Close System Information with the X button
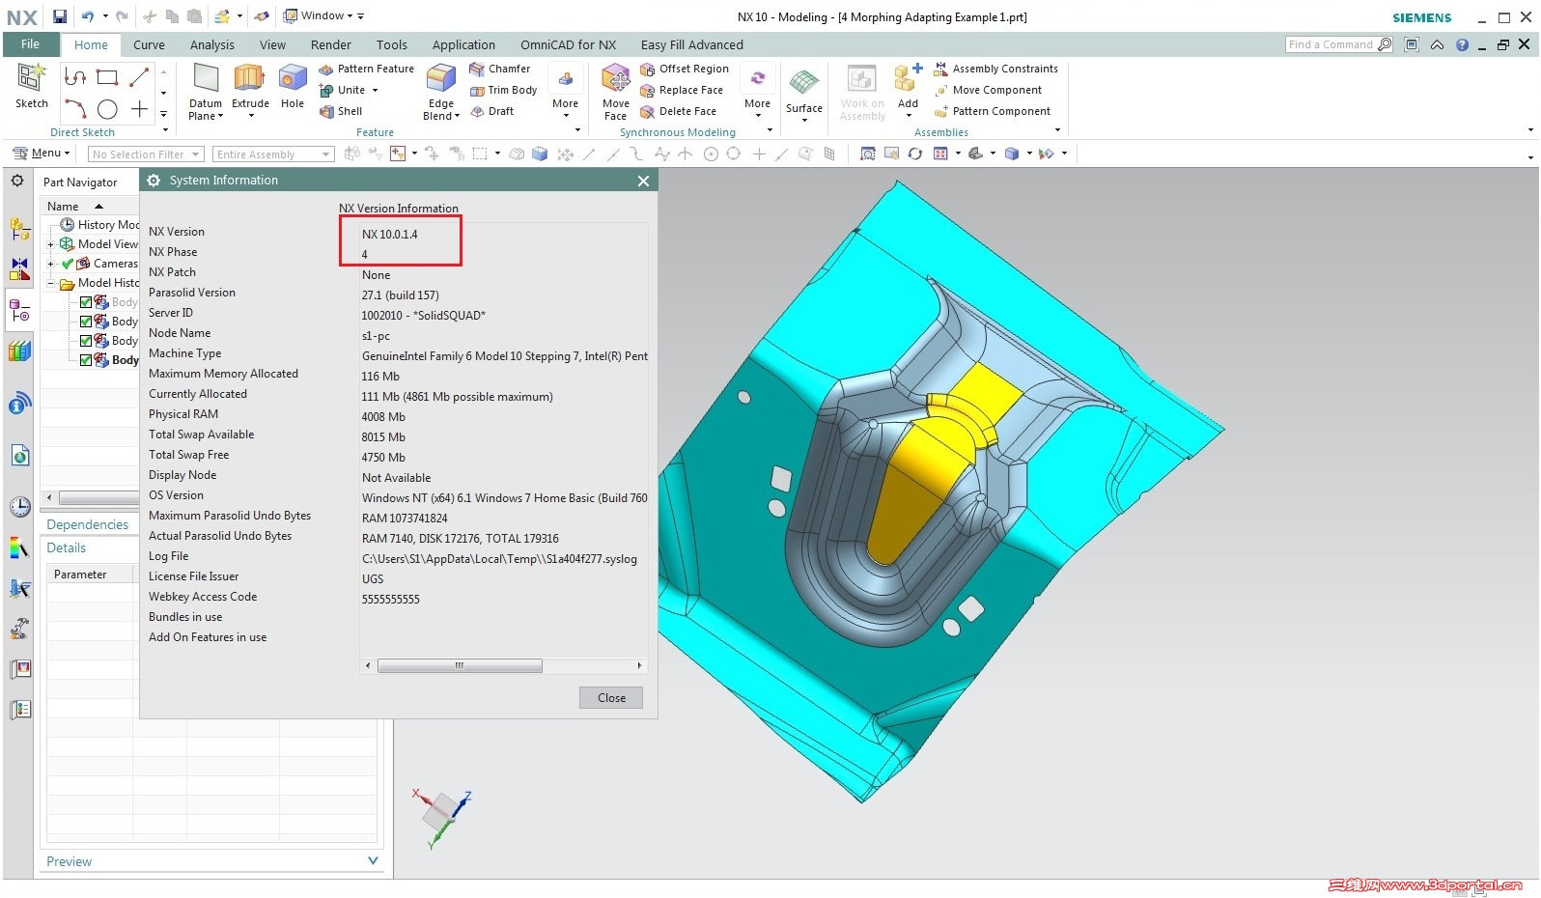The width and height of the screenshot is (1541, 898). point(643,181)
